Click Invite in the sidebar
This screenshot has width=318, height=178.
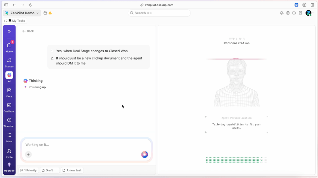click(9, 153)
